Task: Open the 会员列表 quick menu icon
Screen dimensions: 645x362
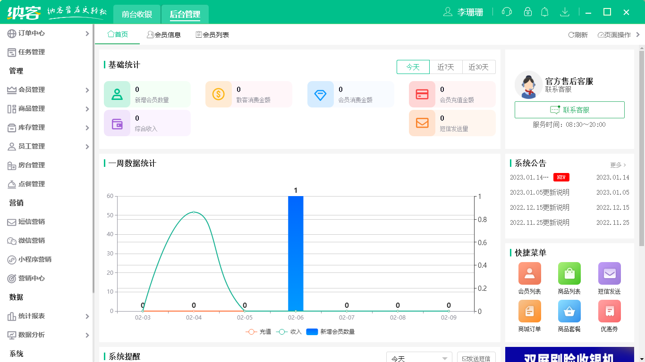Action: tap(529, 273)
